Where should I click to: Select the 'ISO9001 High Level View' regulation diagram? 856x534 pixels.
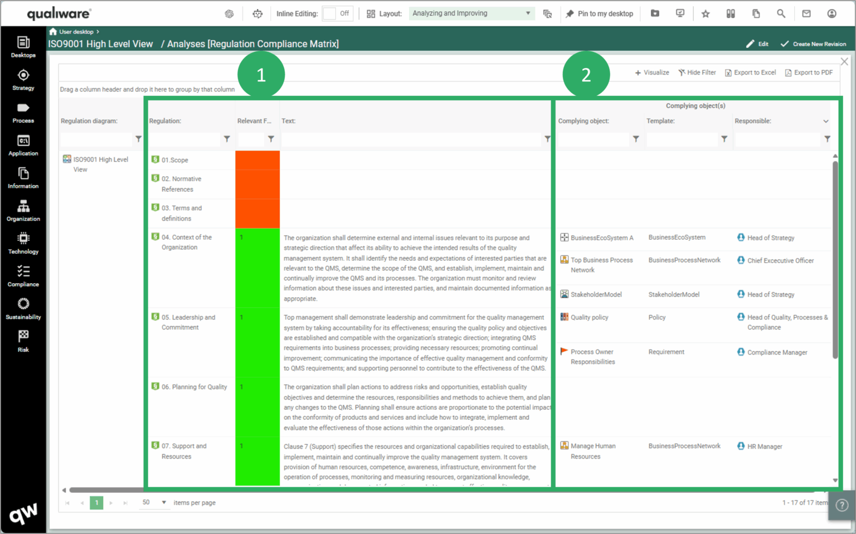click(100, 164)
